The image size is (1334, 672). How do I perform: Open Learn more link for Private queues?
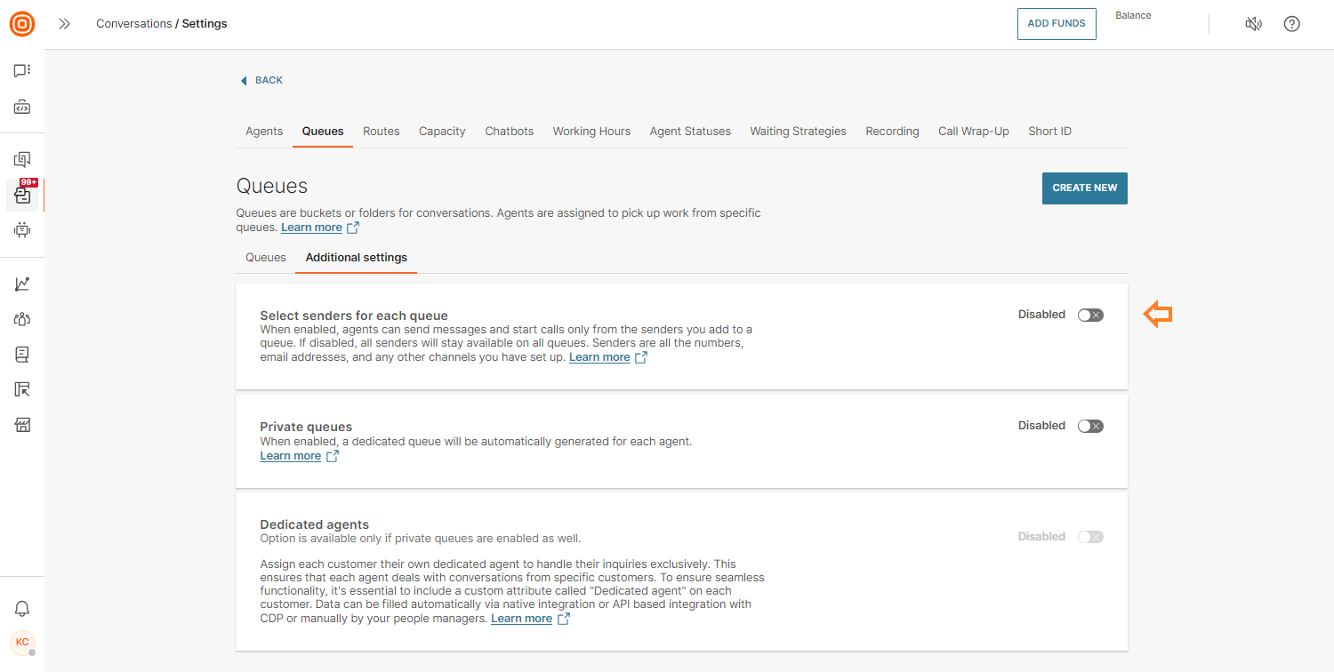click(x=290, y=456)
